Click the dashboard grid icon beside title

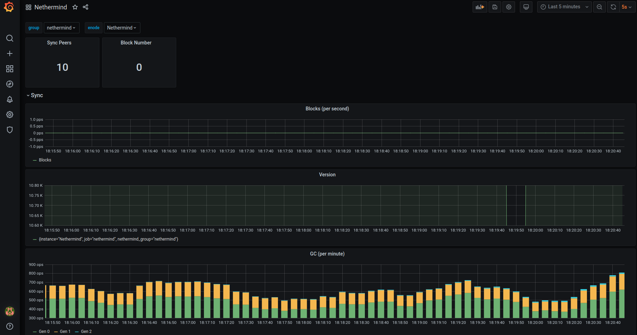28,7
